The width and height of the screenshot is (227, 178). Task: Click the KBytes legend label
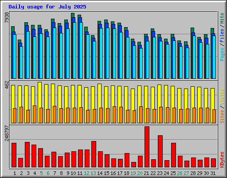click(x=222, y=160)
